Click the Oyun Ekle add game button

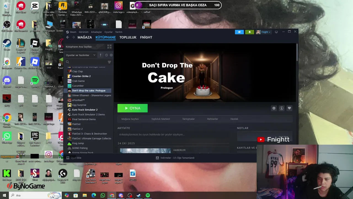tap(74, 158)
